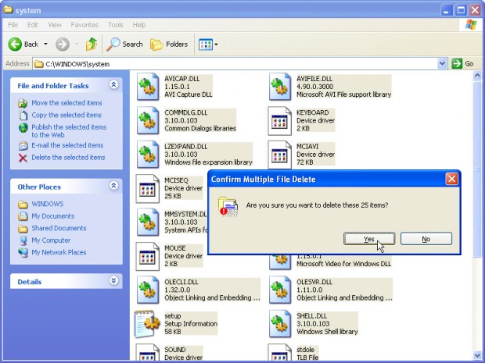The image size is (485, 363).
Task: Collapse the File and Folder Tasks panel
Action: point(114,84)
